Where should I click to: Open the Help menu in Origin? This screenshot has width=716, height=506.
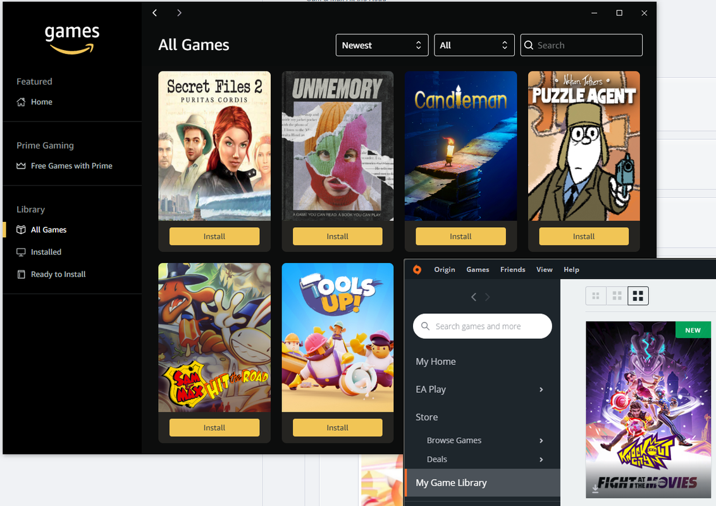571,269
